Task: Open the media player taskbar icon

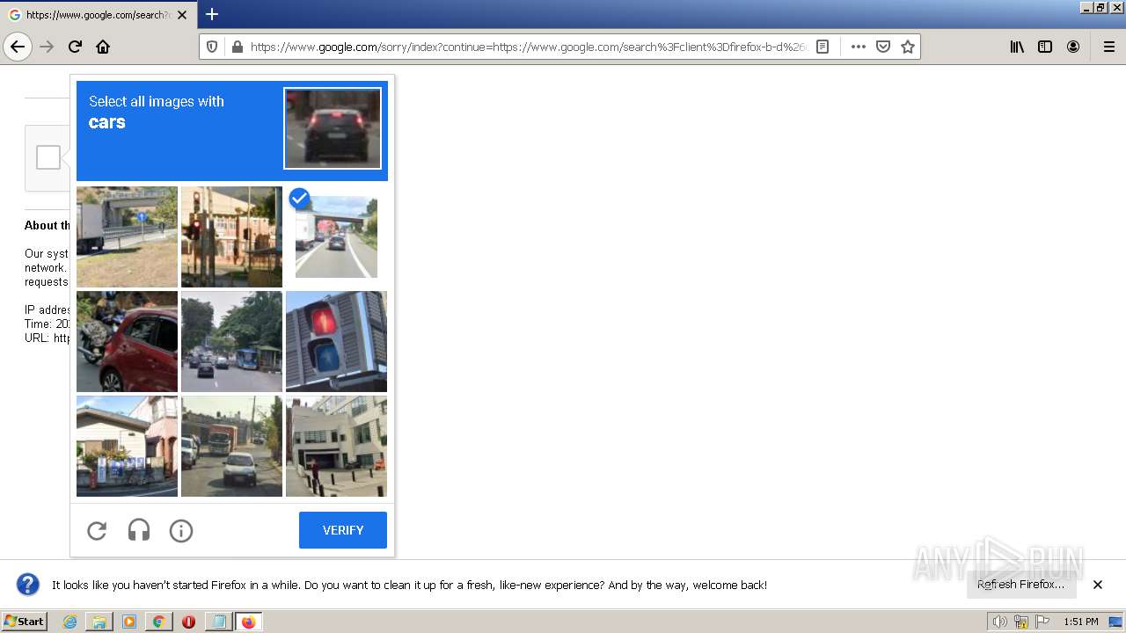Action: coord(129,622)
